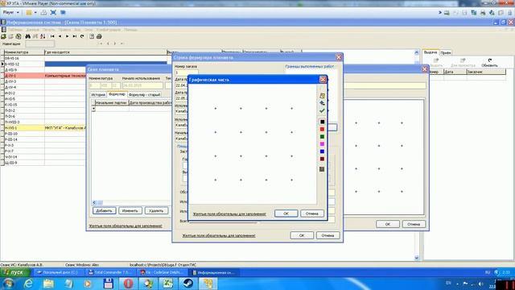Click the Желтые поля обязательны link in Графическая часть

229,214
